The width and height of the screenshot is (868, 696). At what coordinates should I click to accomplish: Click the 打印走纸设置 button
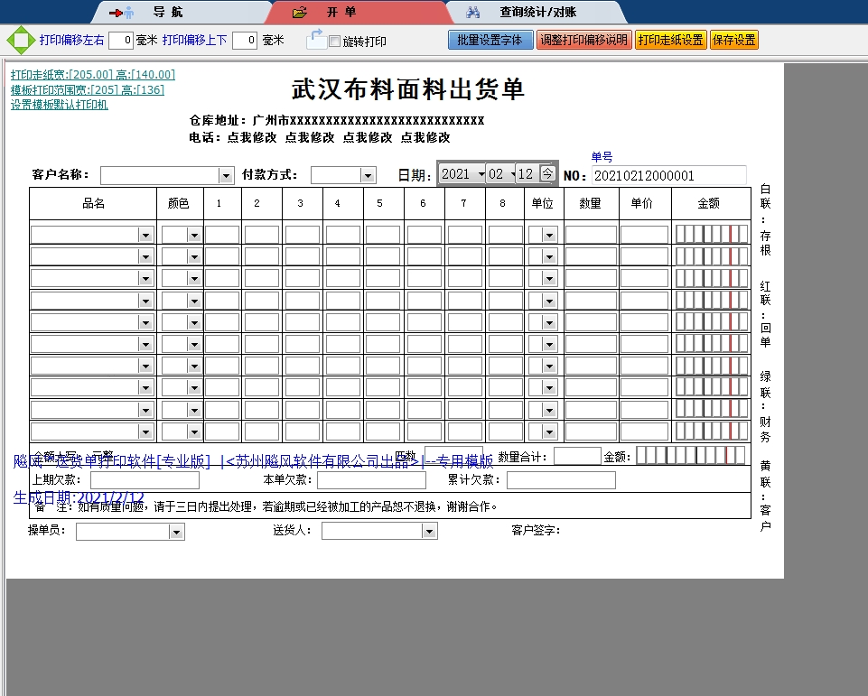pyautogui.click(x=670, y=40)
